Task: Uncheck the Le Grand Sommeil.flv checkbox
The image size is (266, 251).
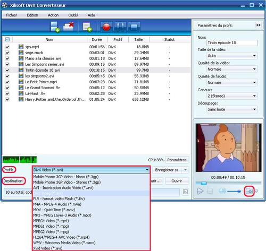Action: 7,88
